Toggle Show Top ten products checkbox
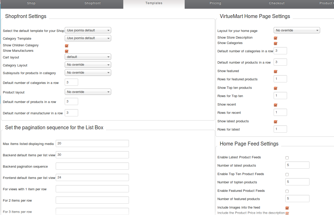Screen dimensions: 334x215 (x=275, y=88)
